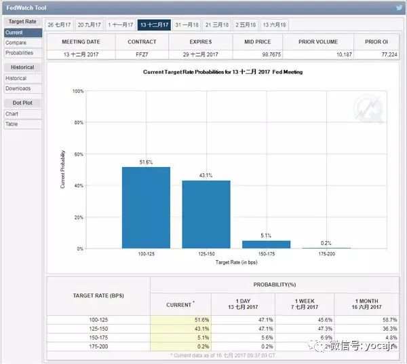Click the 100-125 bar in chart

click(x=146, y=208)
